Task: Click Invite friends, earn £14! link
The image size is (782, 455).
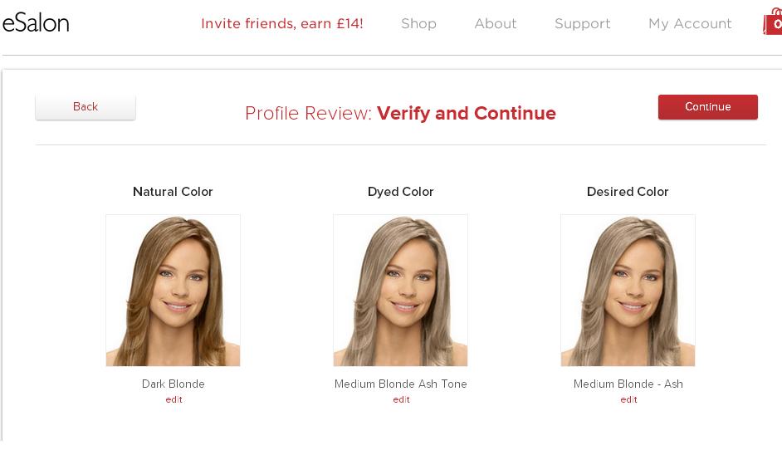Action: pos(281,23)
